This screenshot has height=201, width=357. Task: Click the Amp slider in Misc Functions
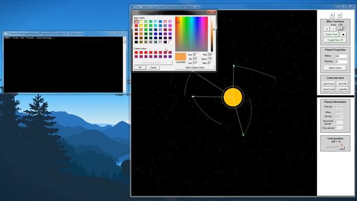[x=341, y=28]
